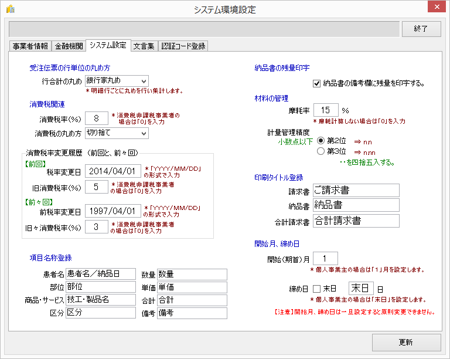Image resolution: width=450 pixels, height=359 pixels.
Task: Select the システム設定 tab
Action: click(108, 45)
